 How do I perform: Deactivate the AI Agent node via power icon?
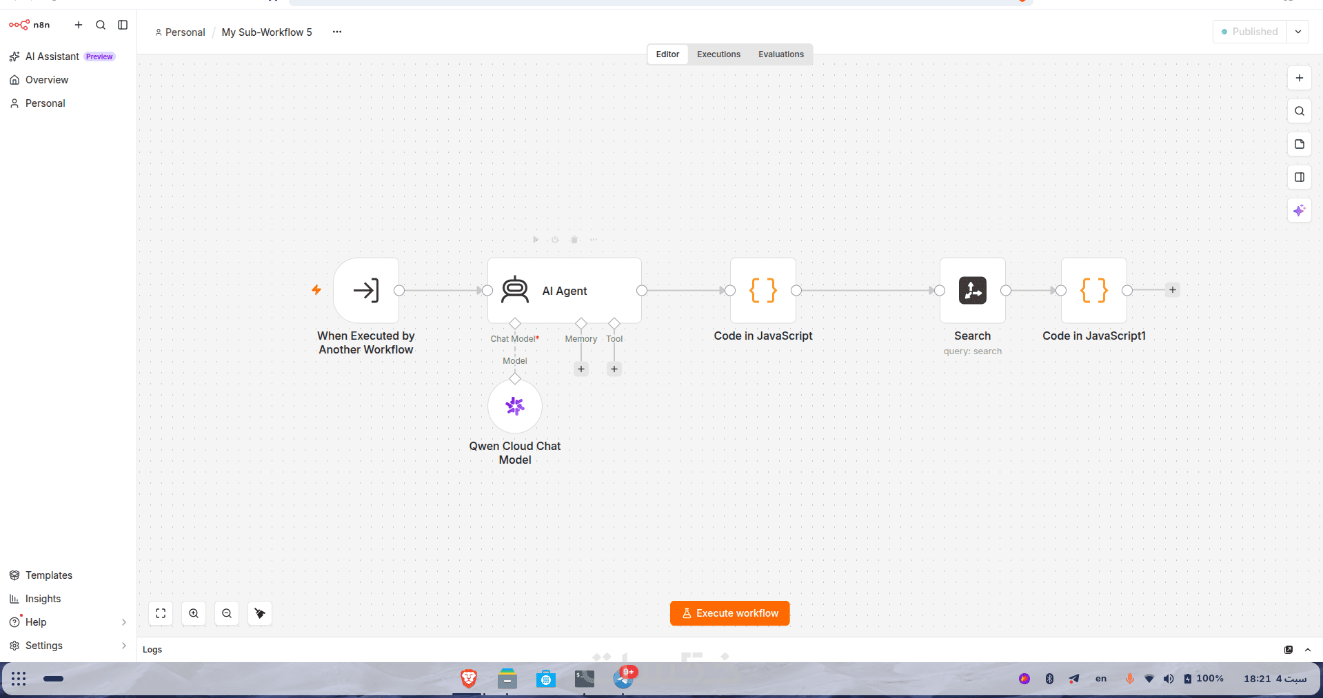[x=555, y=240]
